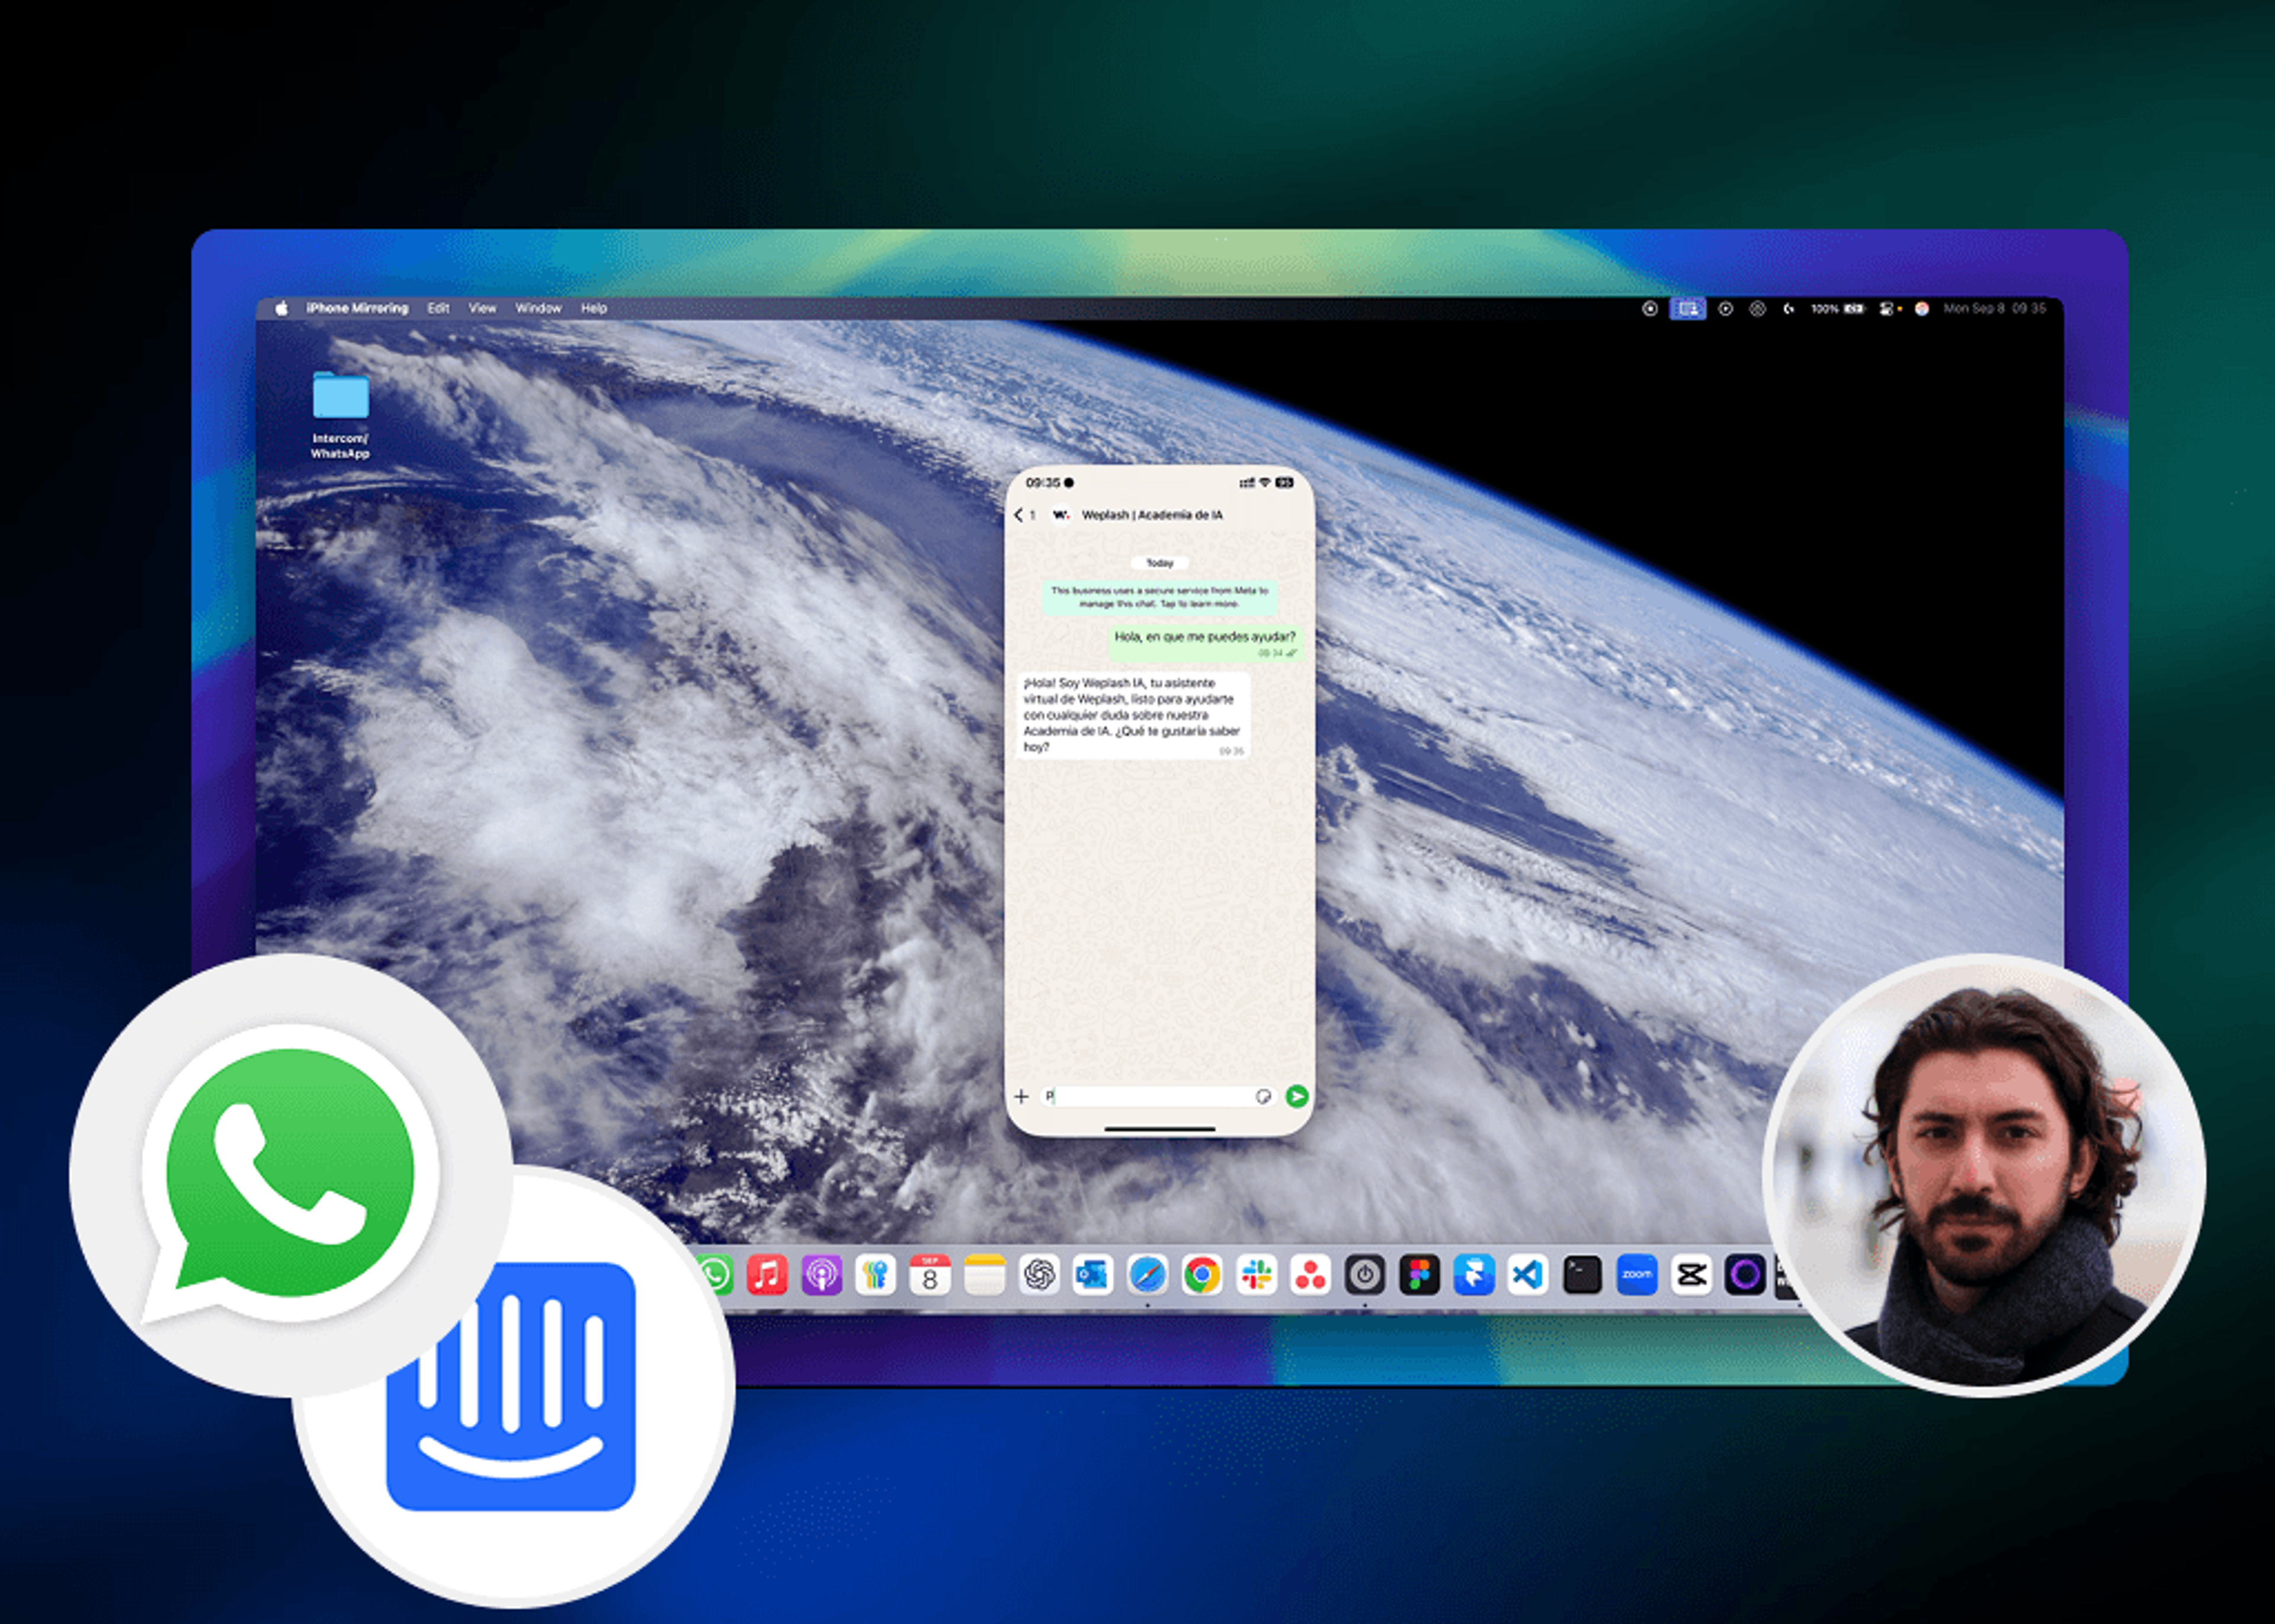This screenshot has height=1624, width=2275.
Task: Open Calendar in the dock
Action: point(930,1275)
